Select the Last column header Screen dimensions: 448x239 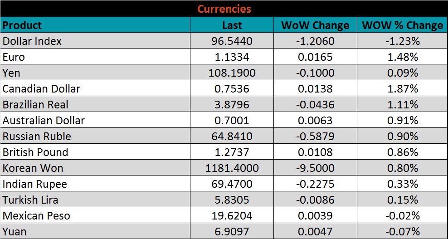(232, 25)
